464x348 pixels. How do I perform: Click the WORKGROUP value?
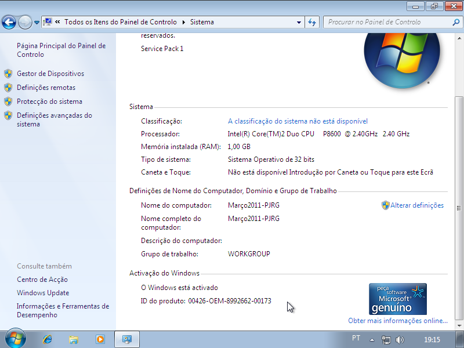pyautogui.click(x=249, y=253)
